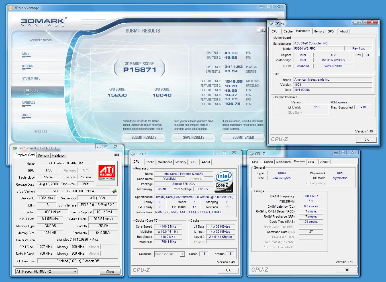386x282 pixels.
Task: Click OK in the CPU-Z Mainboard window
Action: pyautogui.click(x=366, y=140)
